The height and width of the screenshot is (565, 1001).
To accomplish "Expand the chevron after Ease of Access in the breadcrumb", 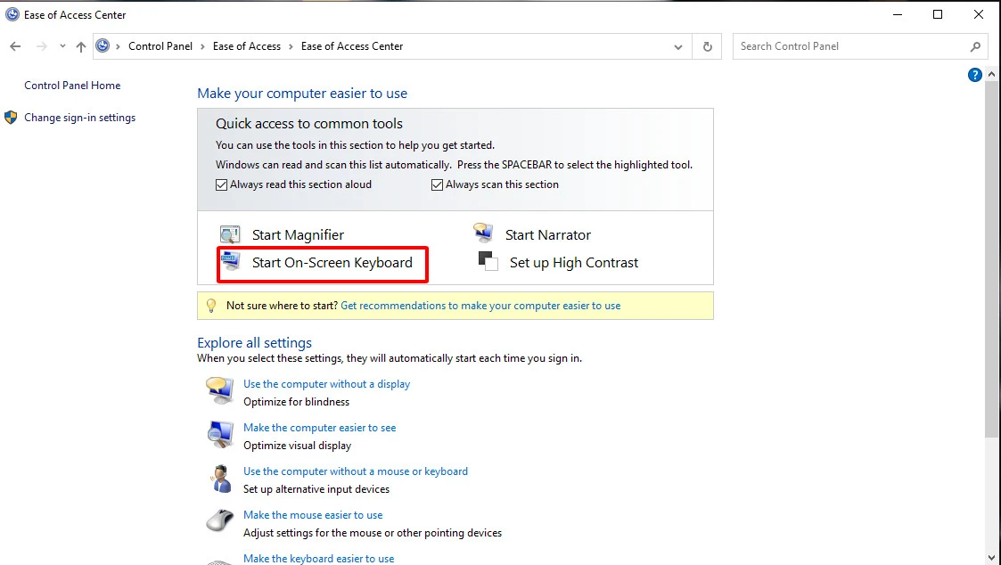I will click(x=291, y=46).
